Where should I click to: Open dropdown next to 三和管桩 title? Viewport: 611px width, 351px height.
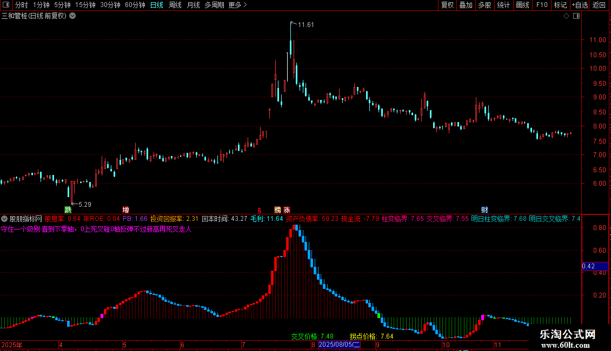coord(72,16)
